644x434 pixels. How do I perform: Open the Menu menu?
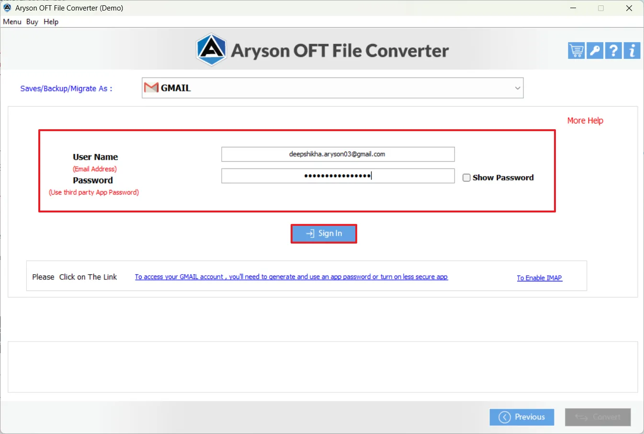[12, 22]
